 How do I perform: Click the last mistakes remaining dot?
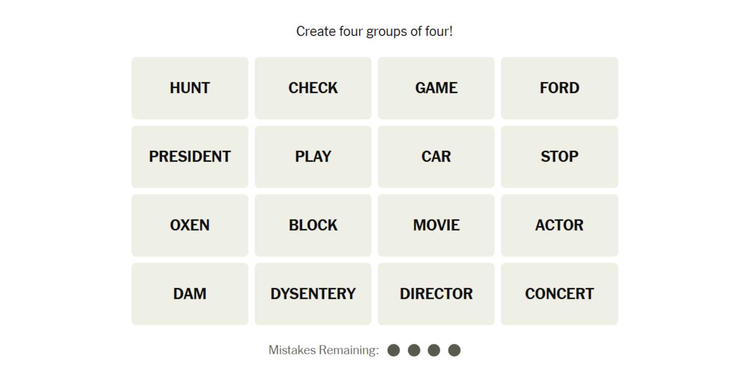tap(454, 350)
